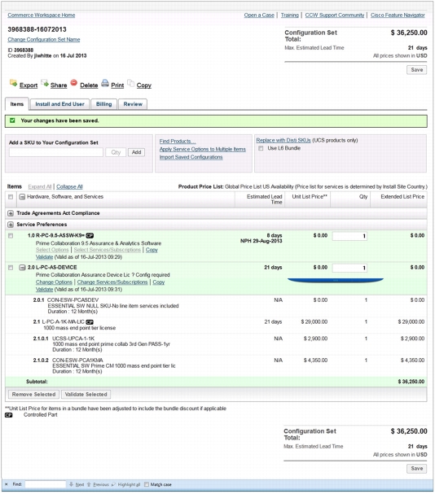Click the bottom Save button

click(x=417, y=469)
